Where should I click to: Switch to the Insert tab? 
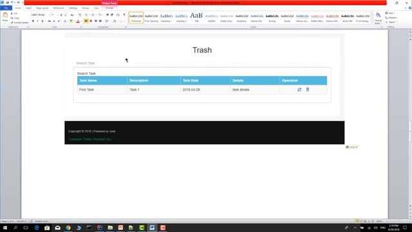click(28, 8)
